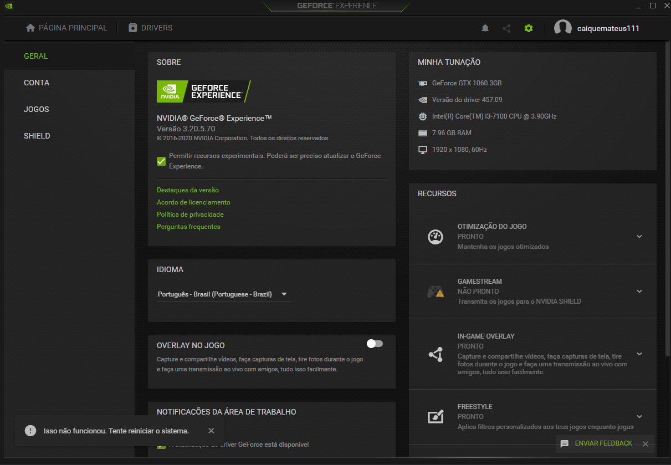Toggle 'Permitir recursos experimentais' checkbox
The image size is (671, 465).
[x=161, y=161]
